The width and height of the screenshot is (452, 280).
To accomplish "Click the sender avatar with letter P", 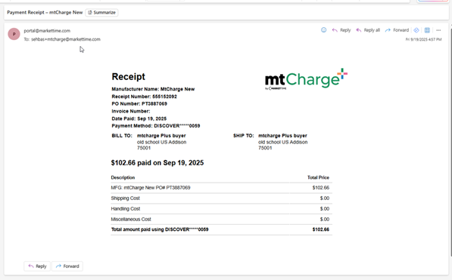I will click(x=14, y=34).
